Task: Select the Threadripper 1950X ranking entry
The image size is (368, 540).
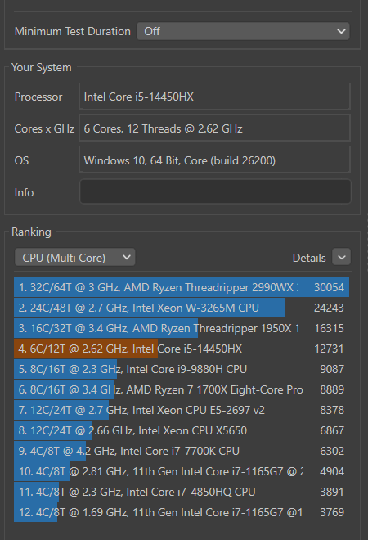Action: tap(182, 328)
